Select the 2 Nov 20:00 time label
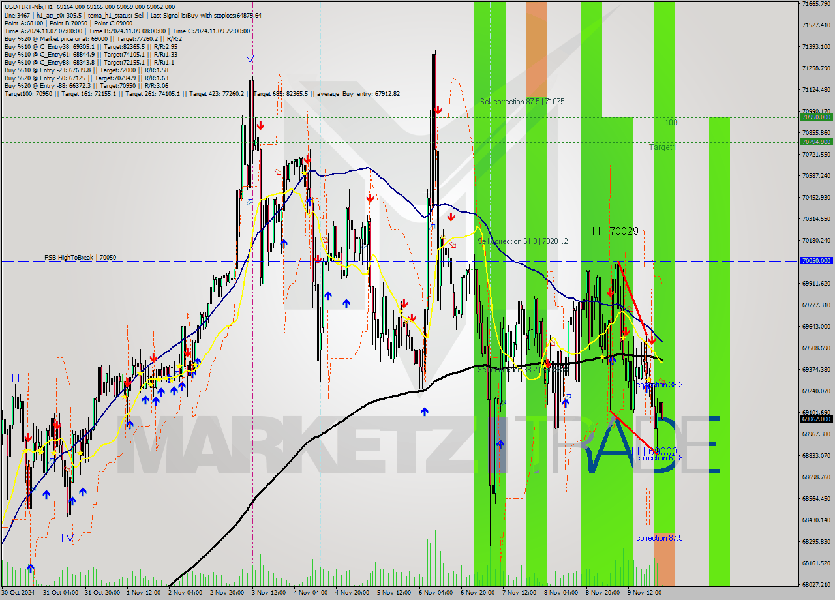Image resolution: width=835 pixels, height=600 pixels. (228, 593)
